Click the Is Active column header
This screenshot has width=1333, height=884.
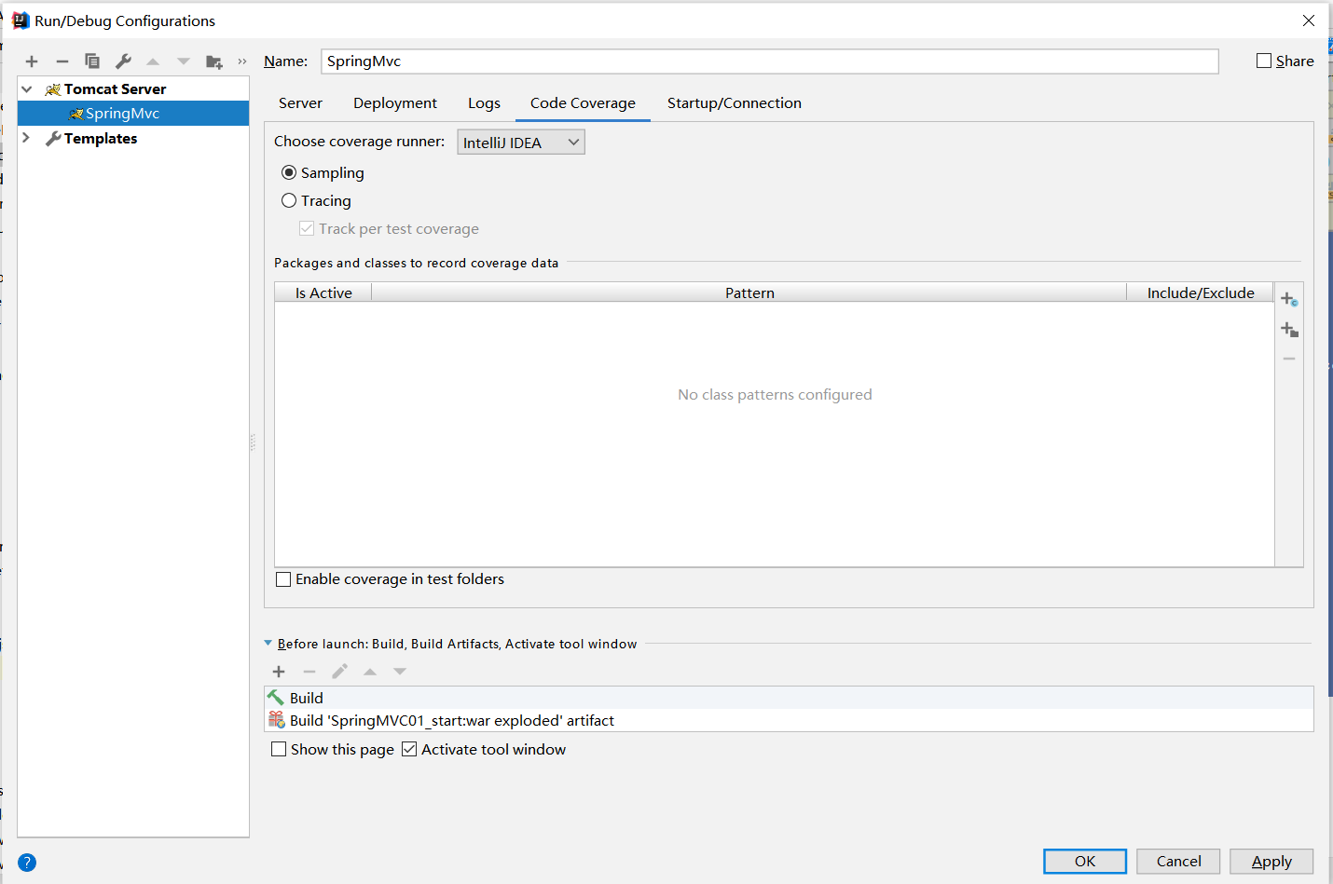tap(323, 292)
